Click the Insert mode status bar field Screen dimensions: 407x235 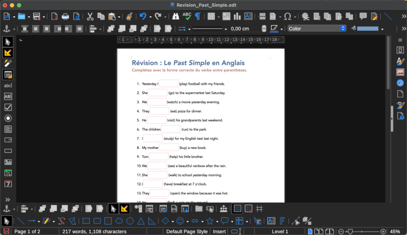219,231
